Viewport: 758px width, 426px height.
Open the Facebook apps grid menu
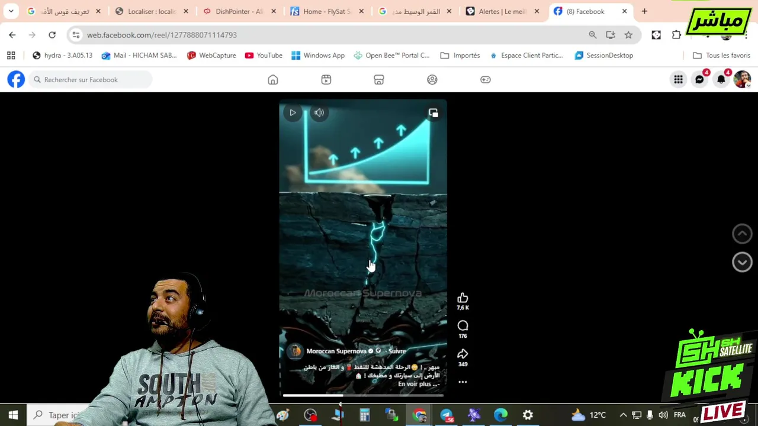(678, 79)
